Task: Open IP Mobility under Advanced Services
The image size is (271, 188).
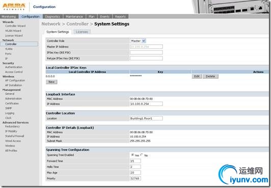Action: [11, 131]
